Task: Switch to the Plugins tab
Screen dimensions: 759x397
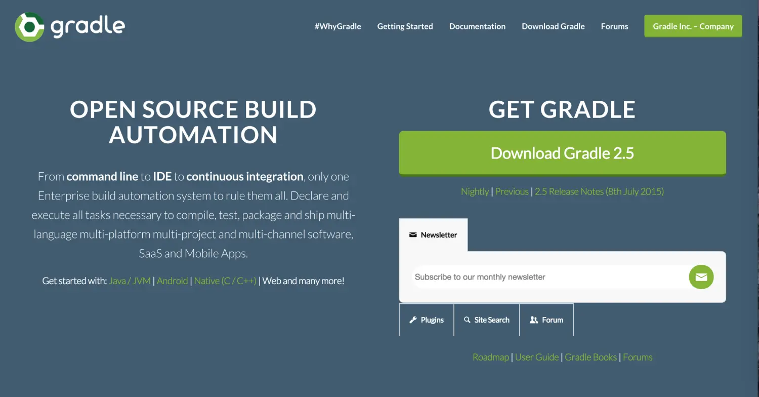Action: 427,320
